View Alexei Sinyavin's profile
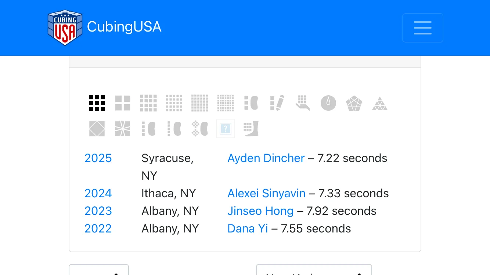Image resolution: width=490 pixels, height=275 pixels. coord(266,193)
